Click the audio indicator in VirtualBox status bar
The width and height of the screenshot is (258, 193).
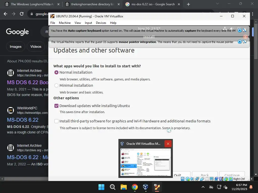point(192,179)
